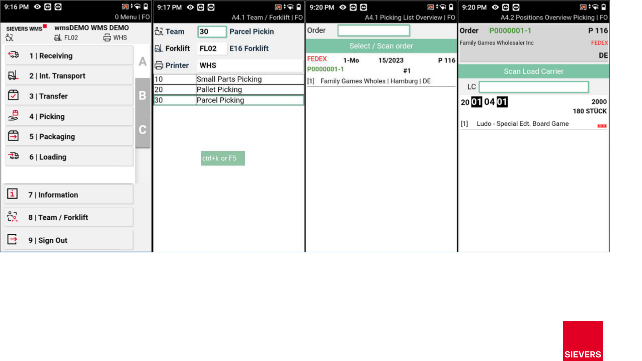Click the wmsDEMO WMS DEMO title
The height and width of the screenshot is (361, 642).
tap(92, 28)
